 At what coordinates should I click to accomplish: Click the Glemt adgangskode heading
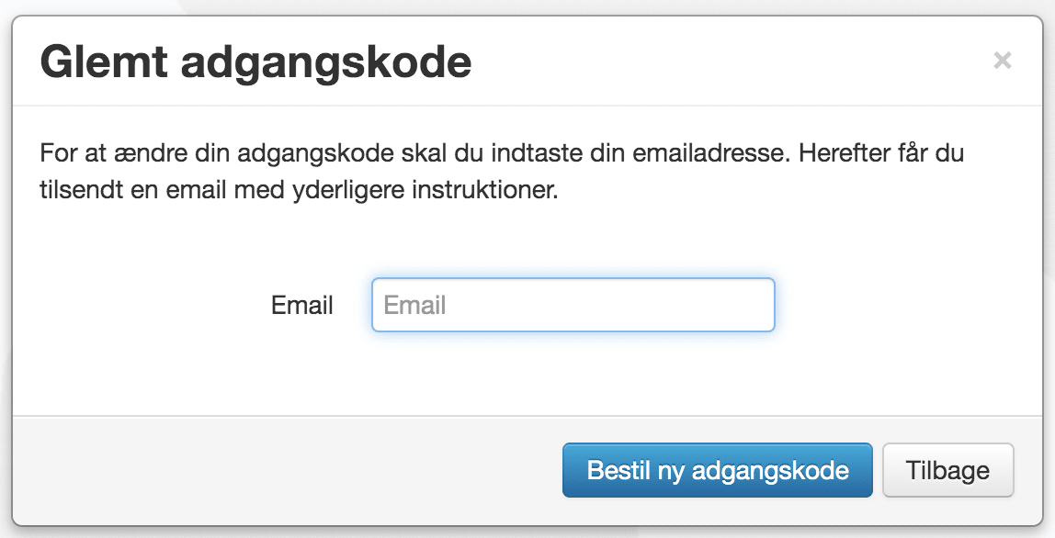255,62
